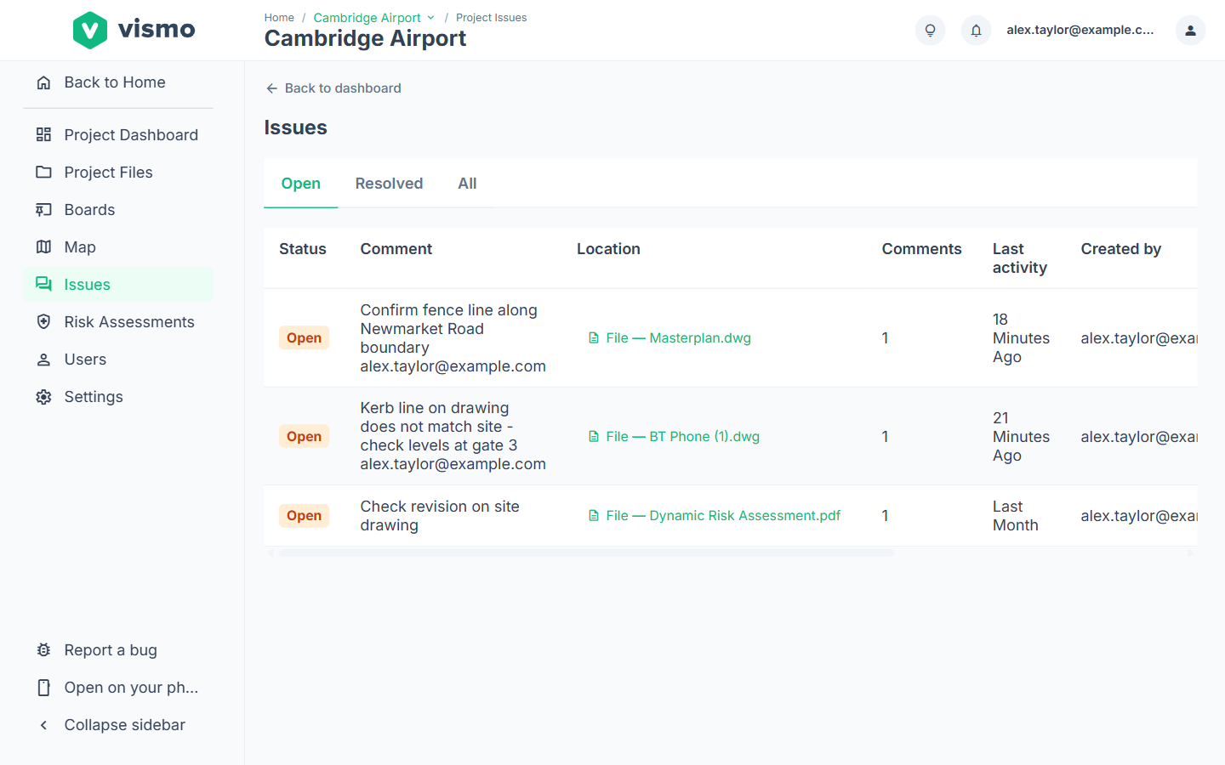Open the user profile avatar
This screenshot has width=1225, height=765.
point(1190,30)
